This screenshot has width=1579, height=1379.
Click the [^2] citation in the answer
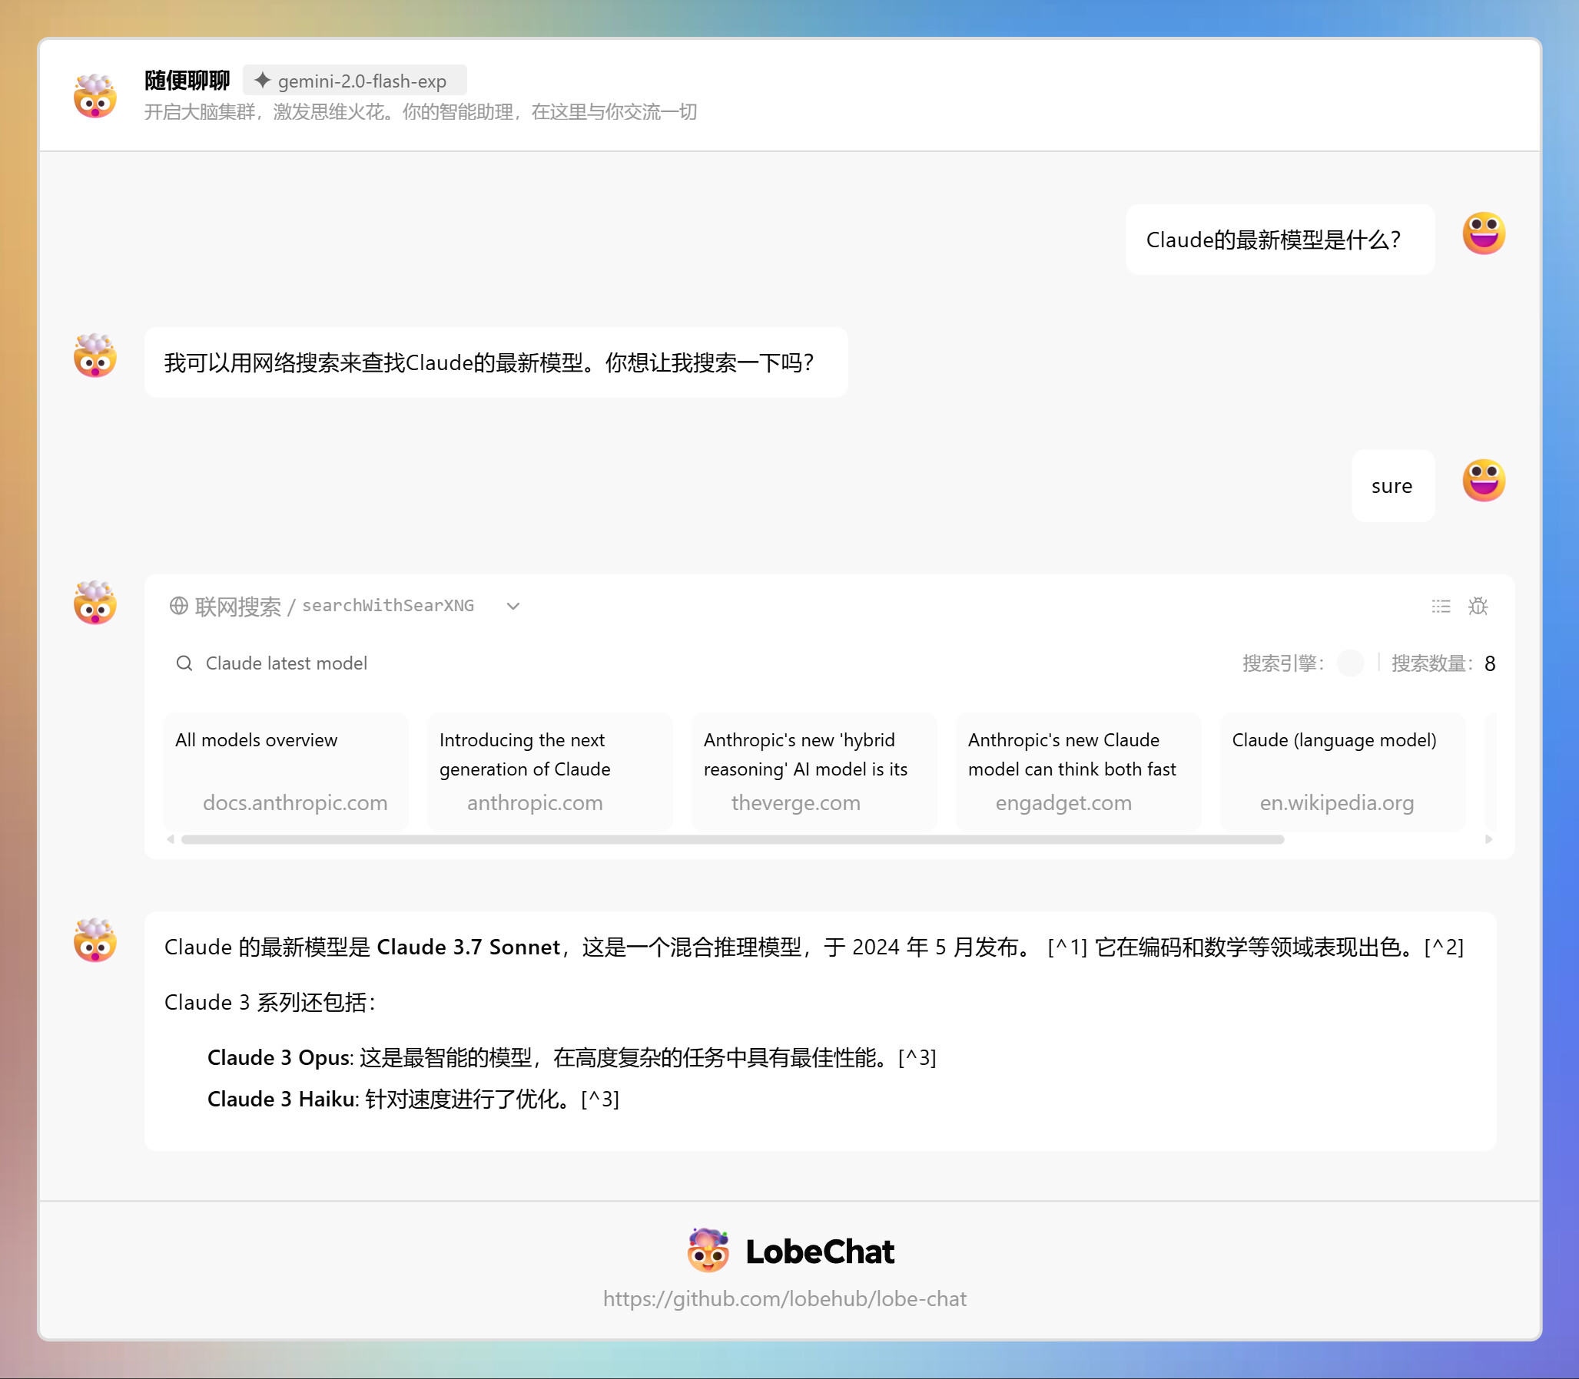pyautogui.click(x=1445, y=947)
